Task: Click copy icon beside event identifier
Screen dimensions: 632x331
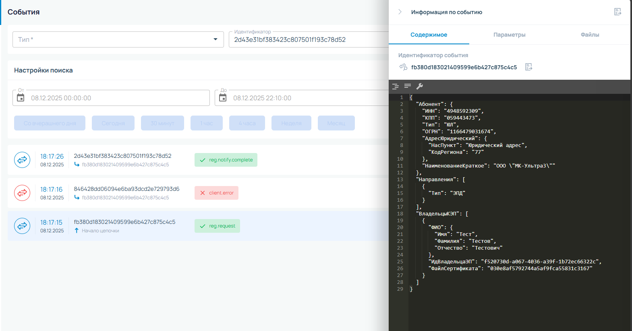Action: point(529,67)
